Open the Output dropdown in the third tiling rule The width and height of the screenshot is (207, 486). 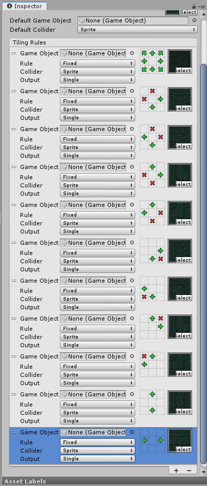pos(98,156)
